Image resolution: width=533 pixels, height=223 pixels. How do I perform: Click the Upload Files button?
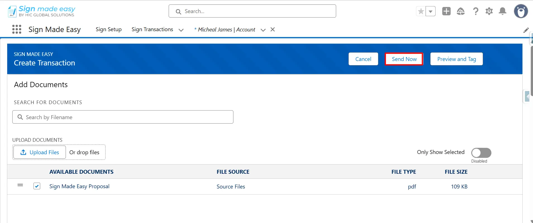[x=40, y=152]
